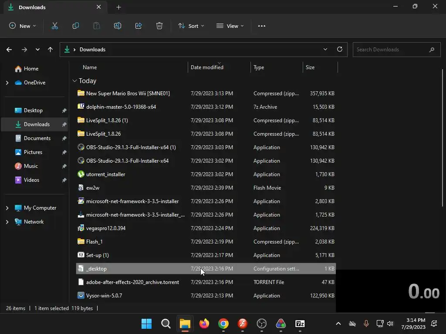Image resolution: width=446 pixels, height=334 pixels.
Task: Go up one folder level arrow
Action: point(51,50)
